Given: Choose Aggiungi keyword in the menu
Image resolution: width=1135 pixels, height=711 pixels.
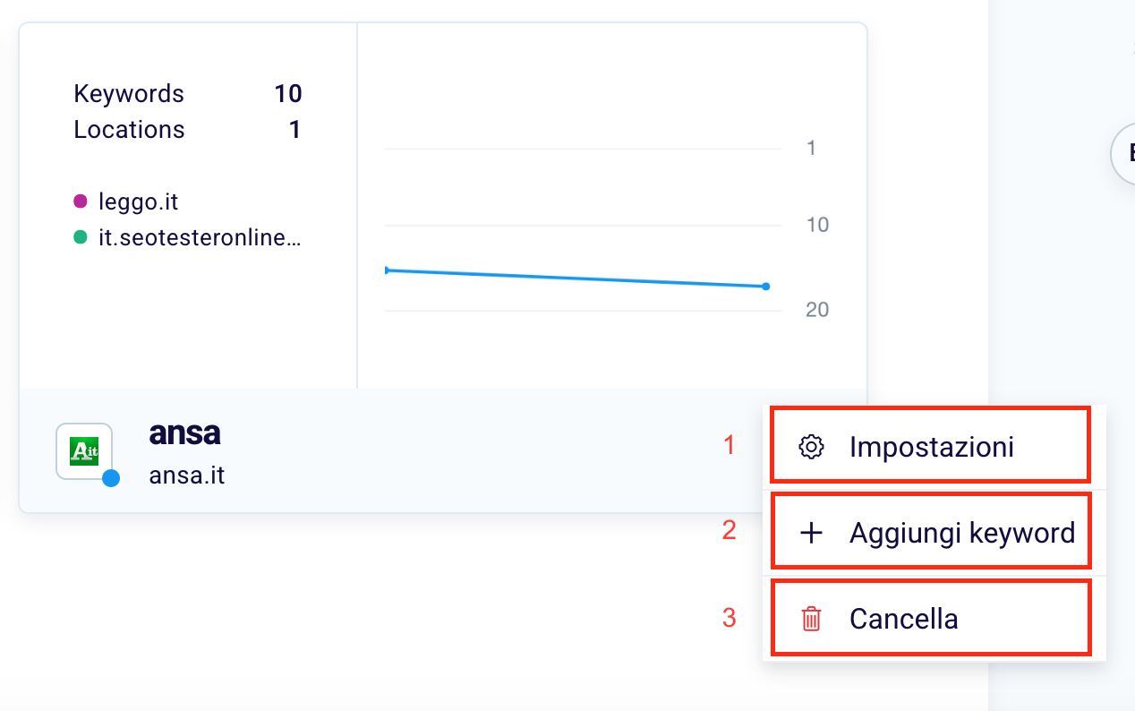Looking at the screenshot, I should 961,533.
